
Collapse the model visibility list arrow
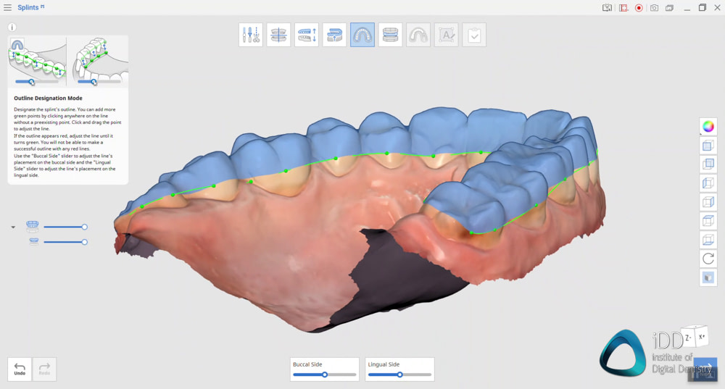(x=13, y=227)
